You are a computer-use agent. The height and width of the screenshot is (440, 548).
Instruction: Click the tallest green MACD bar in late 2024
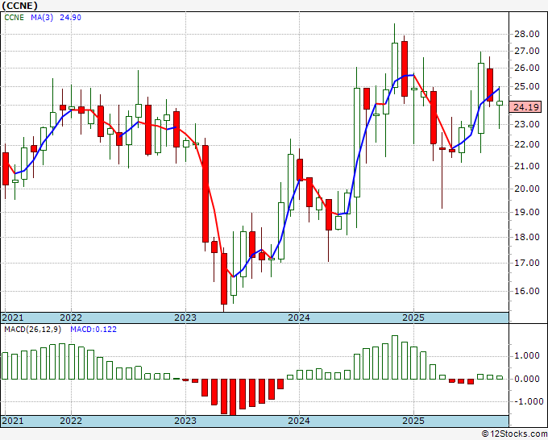(x=395, y=358)
